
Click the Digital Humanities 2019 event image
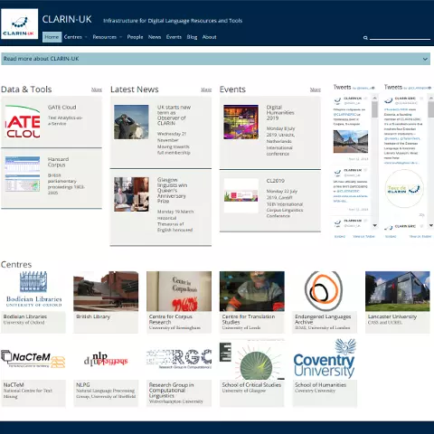tap(241, 122)
